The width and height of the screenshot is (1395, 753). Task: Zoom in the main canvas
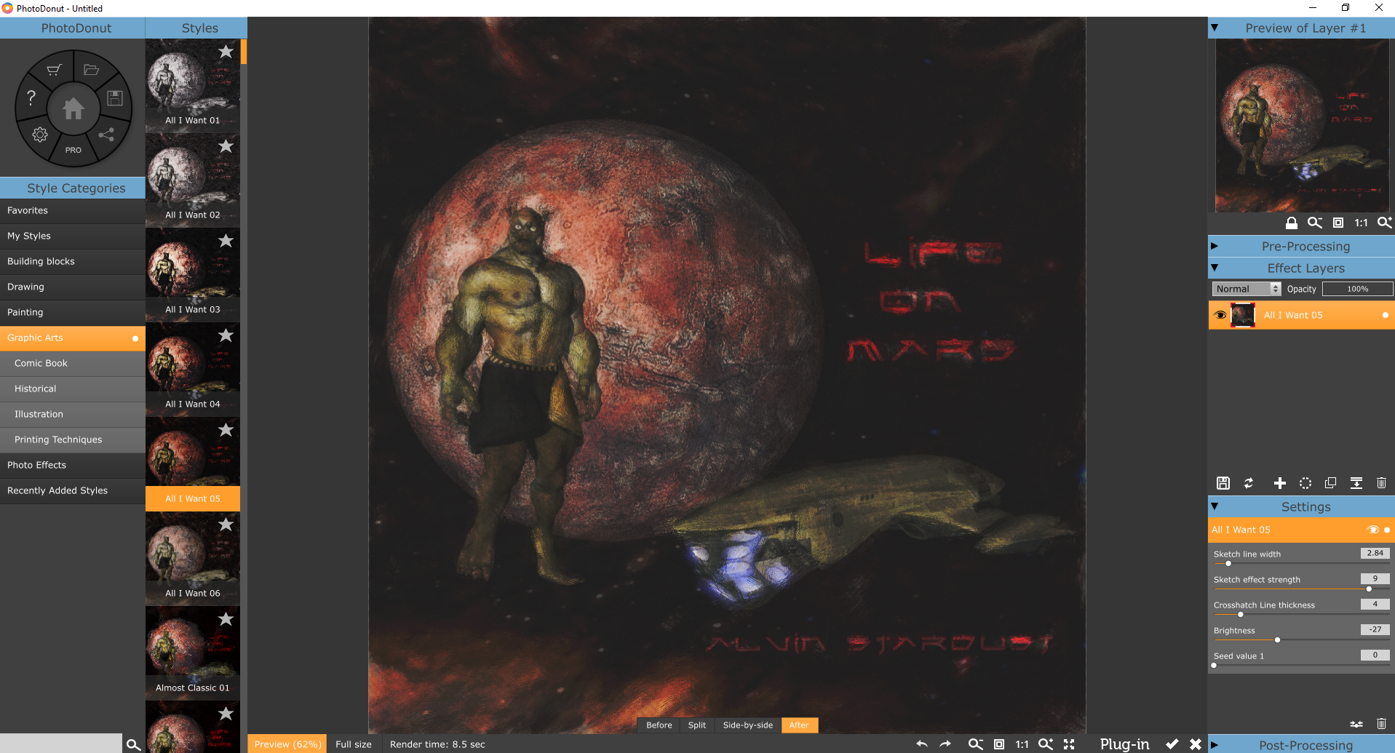[x=1046, y=744]
